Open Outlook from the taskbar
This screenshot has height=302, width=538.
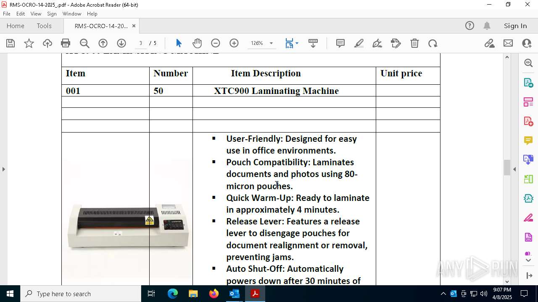tap(234, 294)
